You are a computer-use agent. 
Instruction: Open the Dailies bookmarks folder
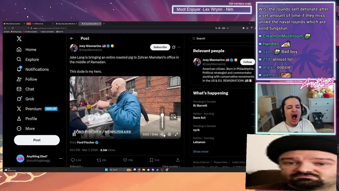(x=7, y=32)
